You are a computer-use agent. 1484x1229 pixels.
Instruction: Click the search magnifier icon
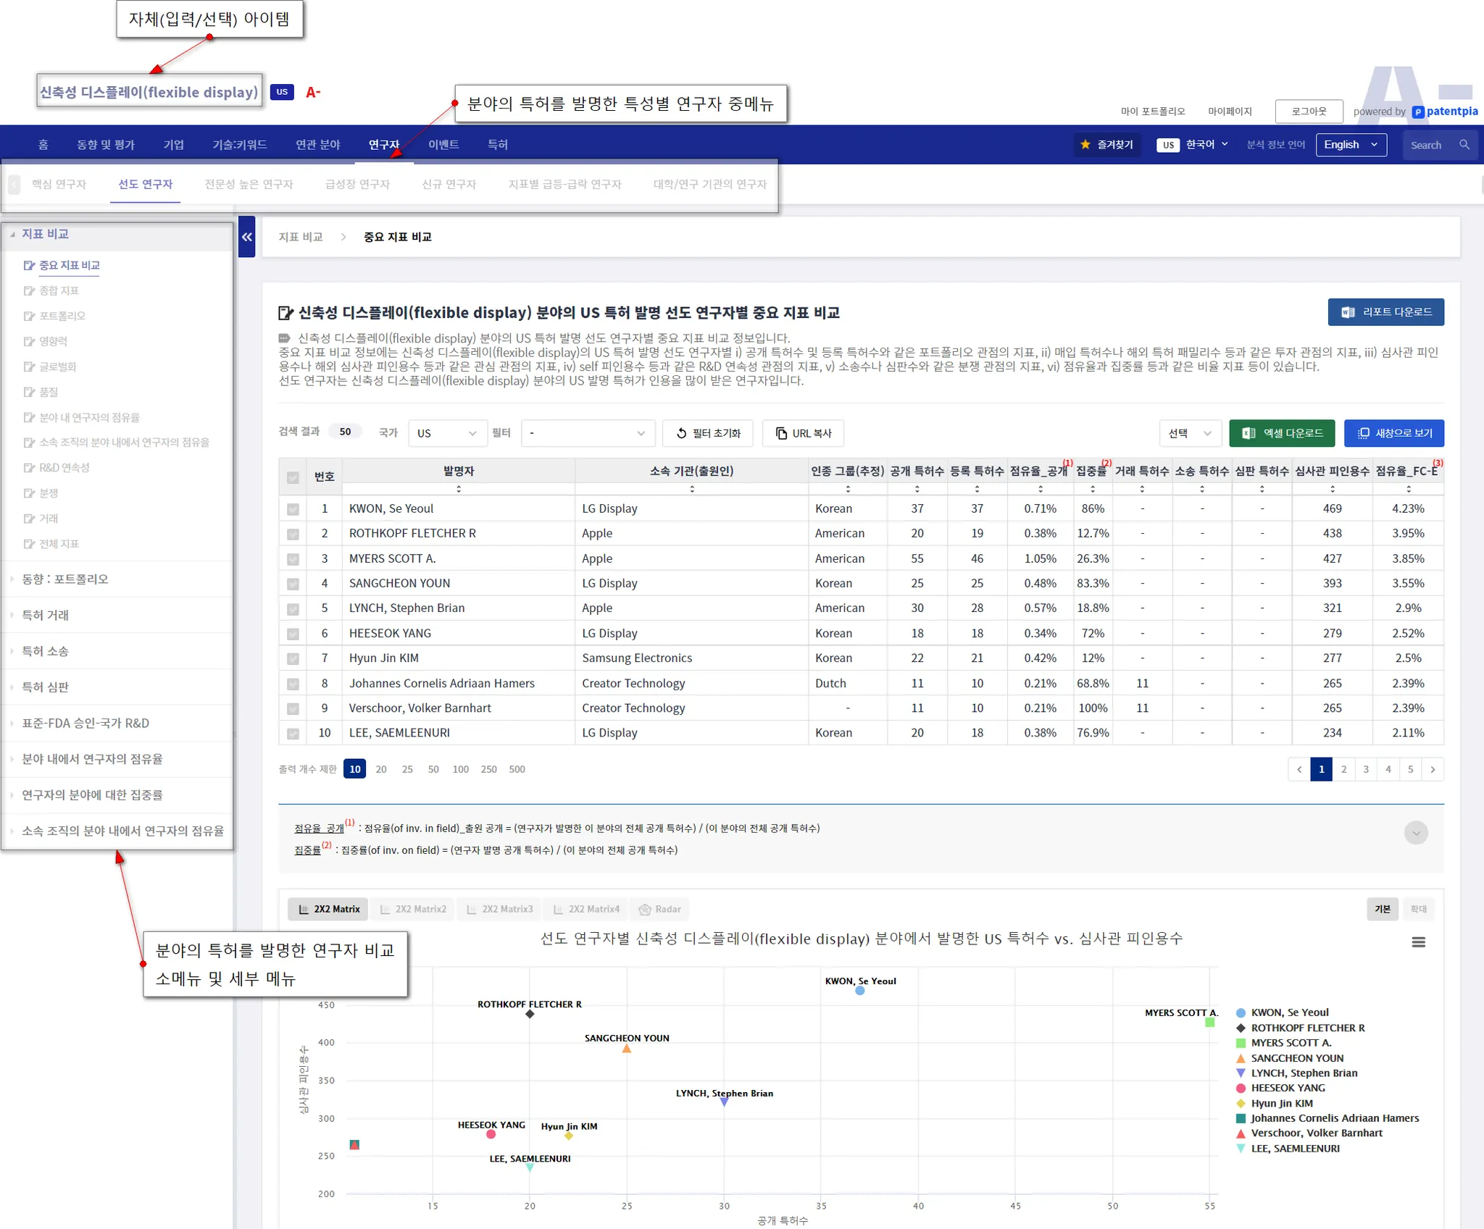tap(1464, 145)
